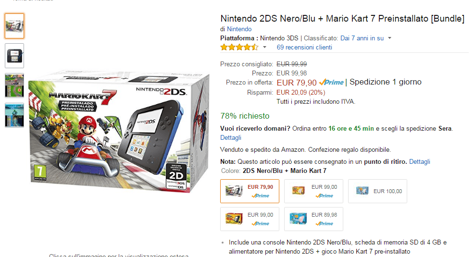Screen dimensions: 475x257
Task: Select the Mario Kart 7 box-art thumbnail
Action: coord(14,26)
